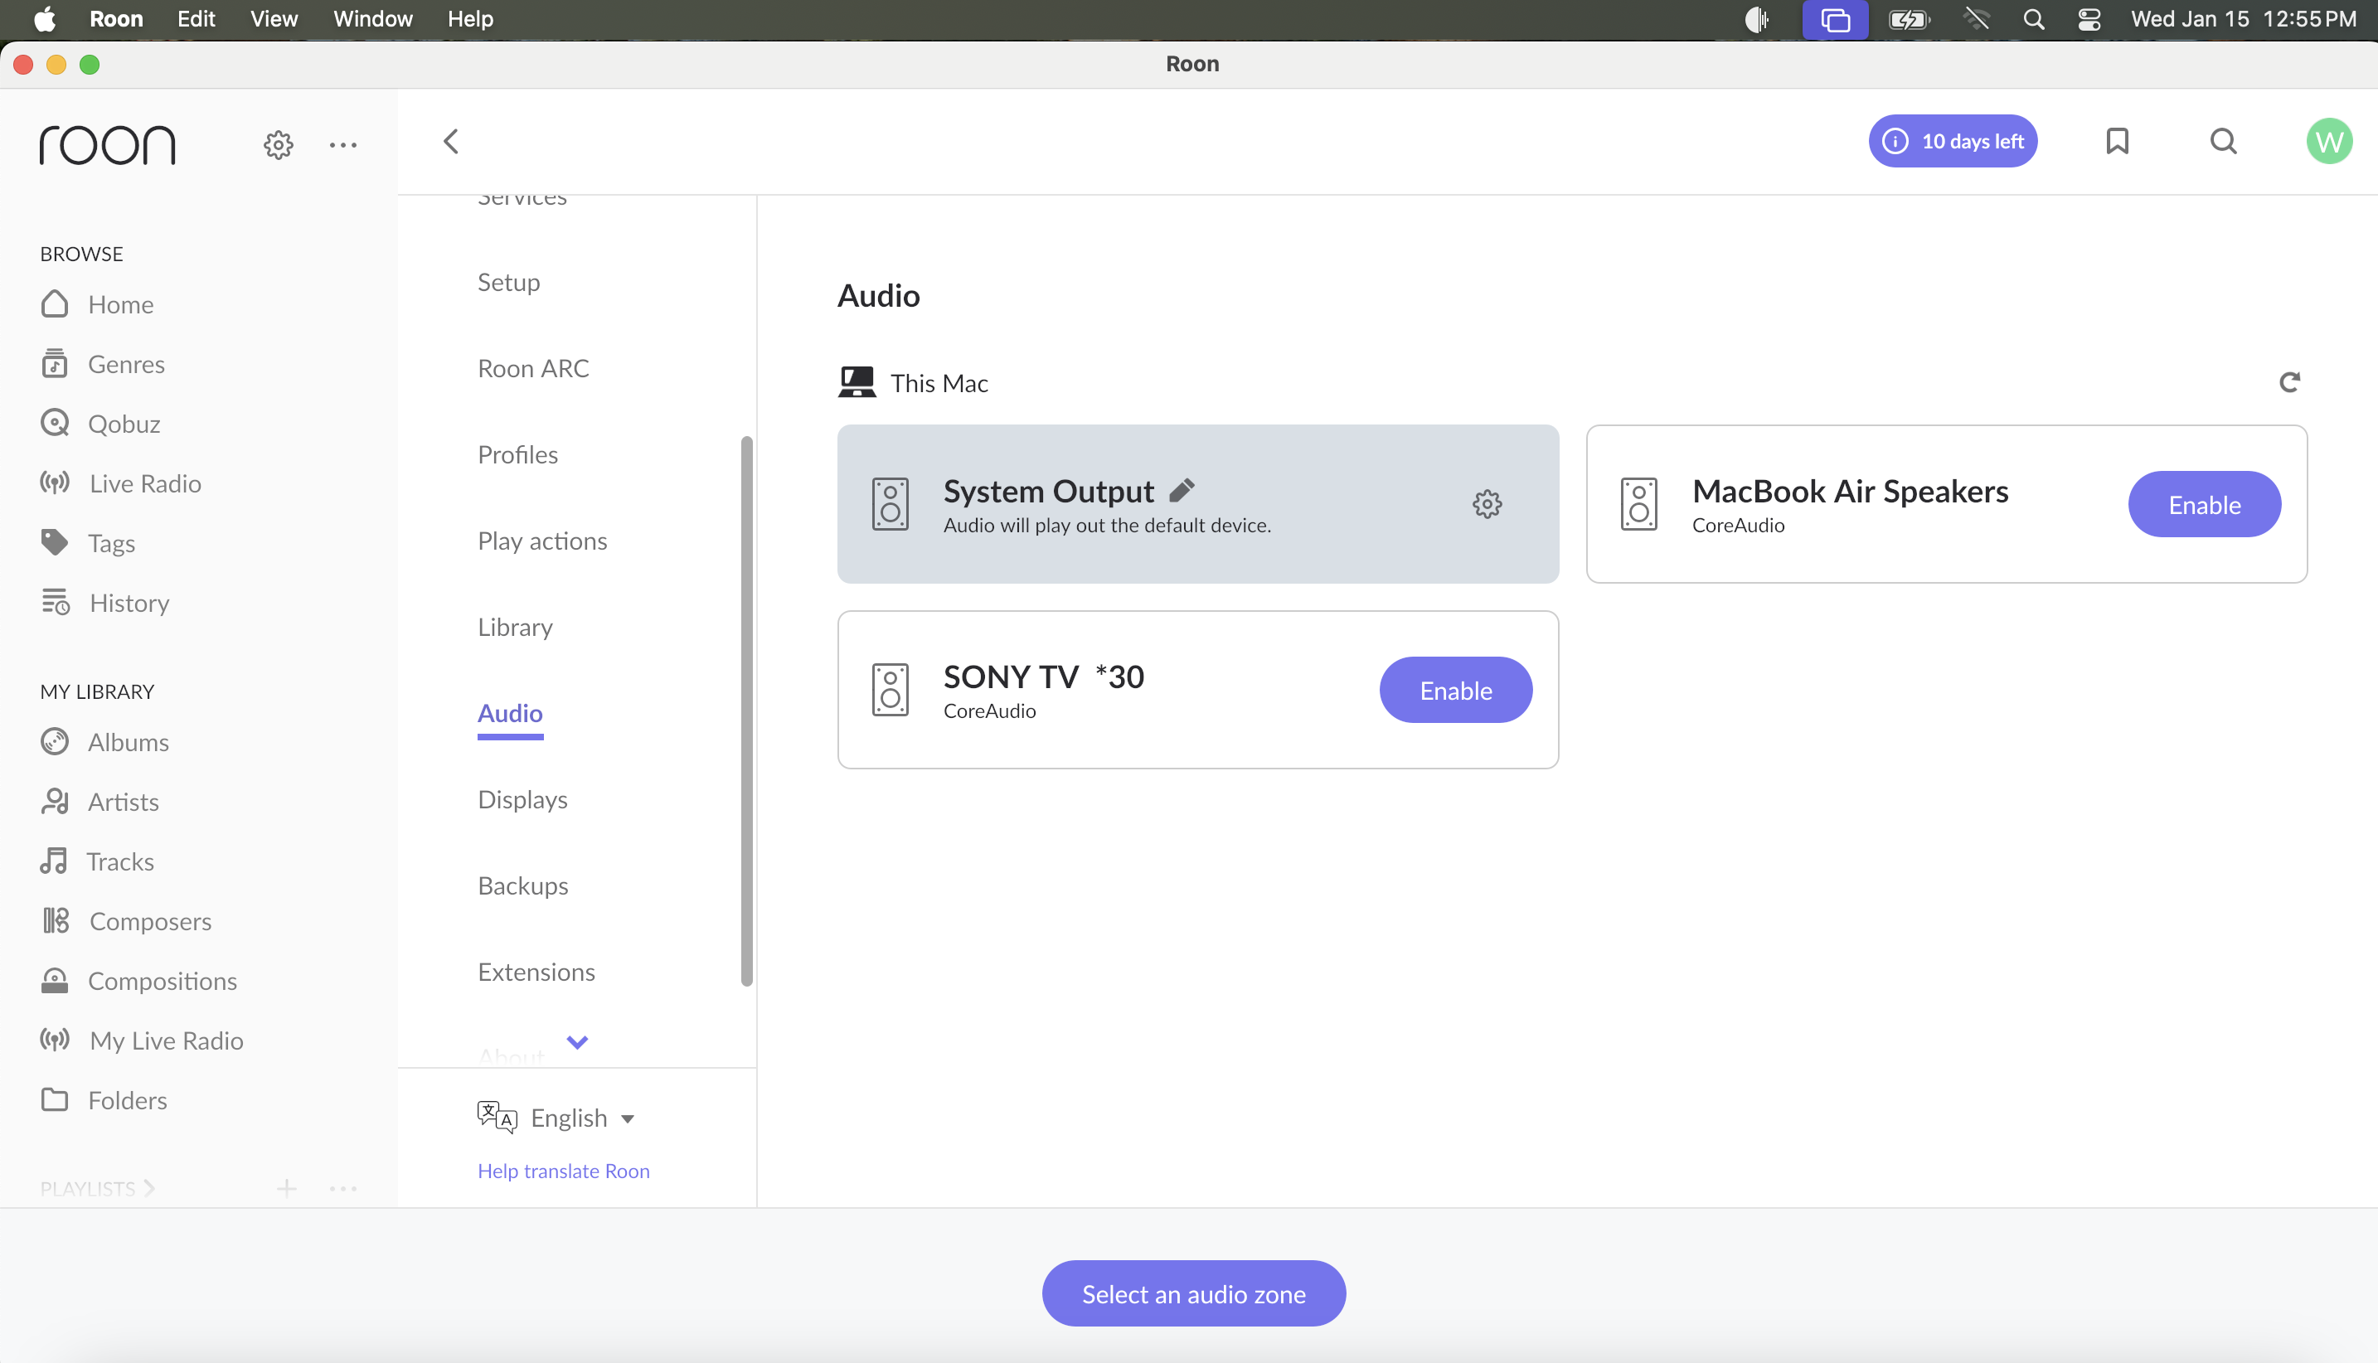Open Genres in the sidebar

[103, 363]
